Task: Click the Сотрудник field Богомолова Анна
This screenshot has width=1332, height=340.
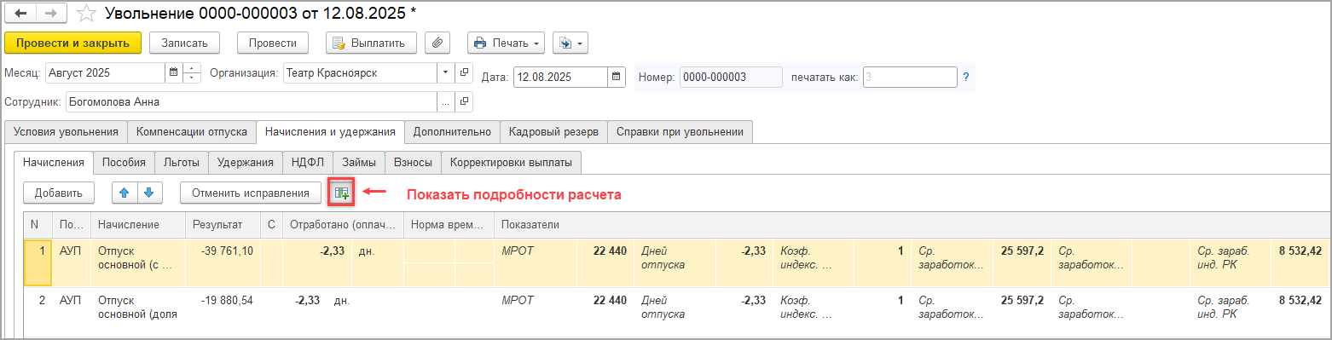Action: pyautogui.click(x=252, y=102)
